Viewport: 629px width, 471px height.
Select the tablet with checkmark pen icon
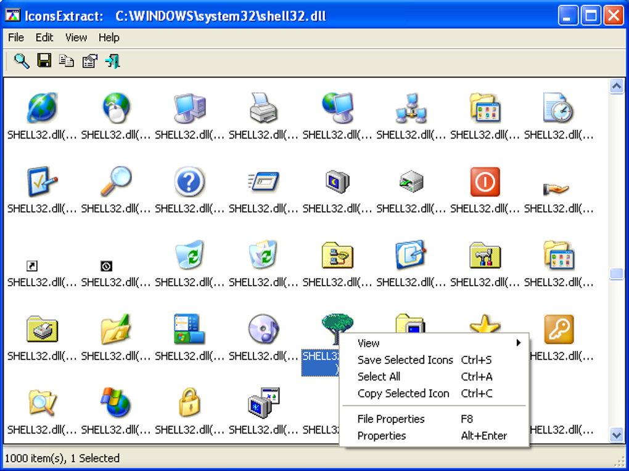click(42, 182)
